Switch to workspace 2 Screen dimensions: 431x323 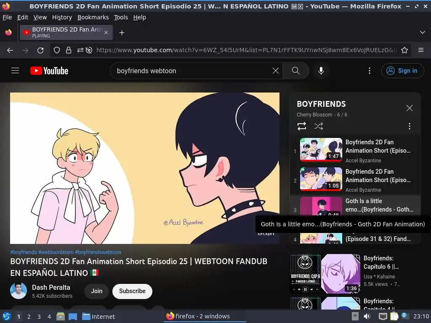29,317
